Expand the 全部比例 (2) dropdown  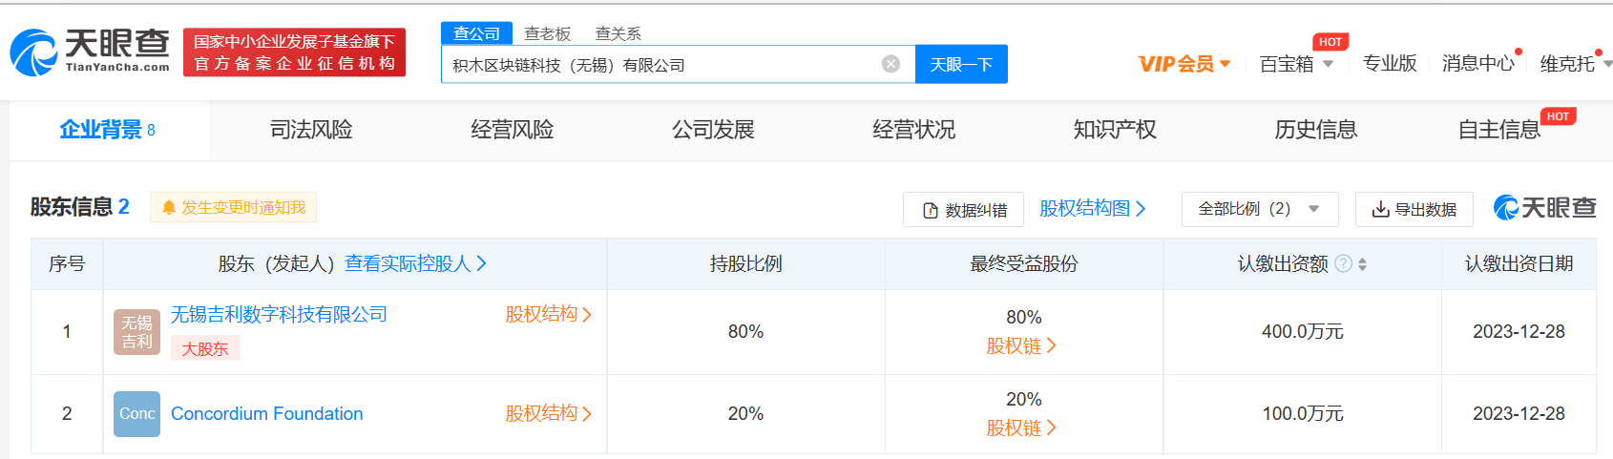[1260, 209]
